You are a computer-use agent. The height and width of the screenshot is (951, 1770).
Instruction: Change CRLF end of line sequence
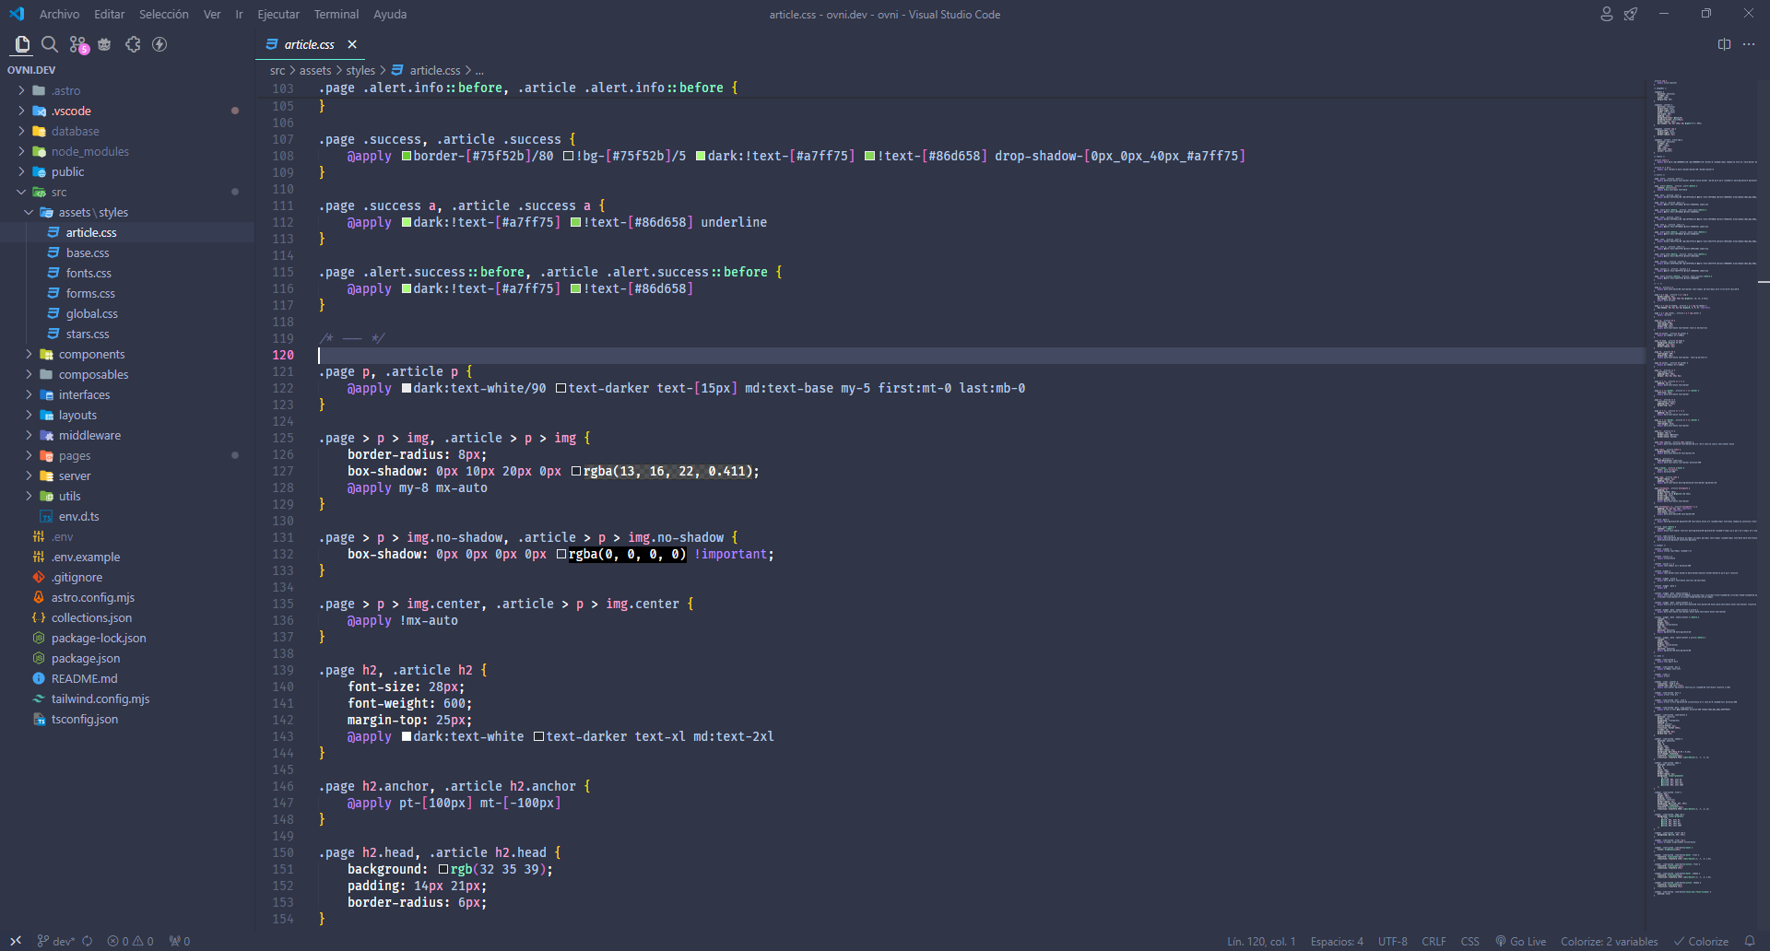click(1434, 941)
